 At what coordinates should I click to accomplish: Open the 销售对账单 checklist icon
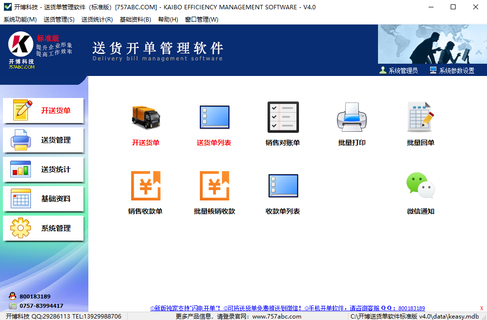283,118
